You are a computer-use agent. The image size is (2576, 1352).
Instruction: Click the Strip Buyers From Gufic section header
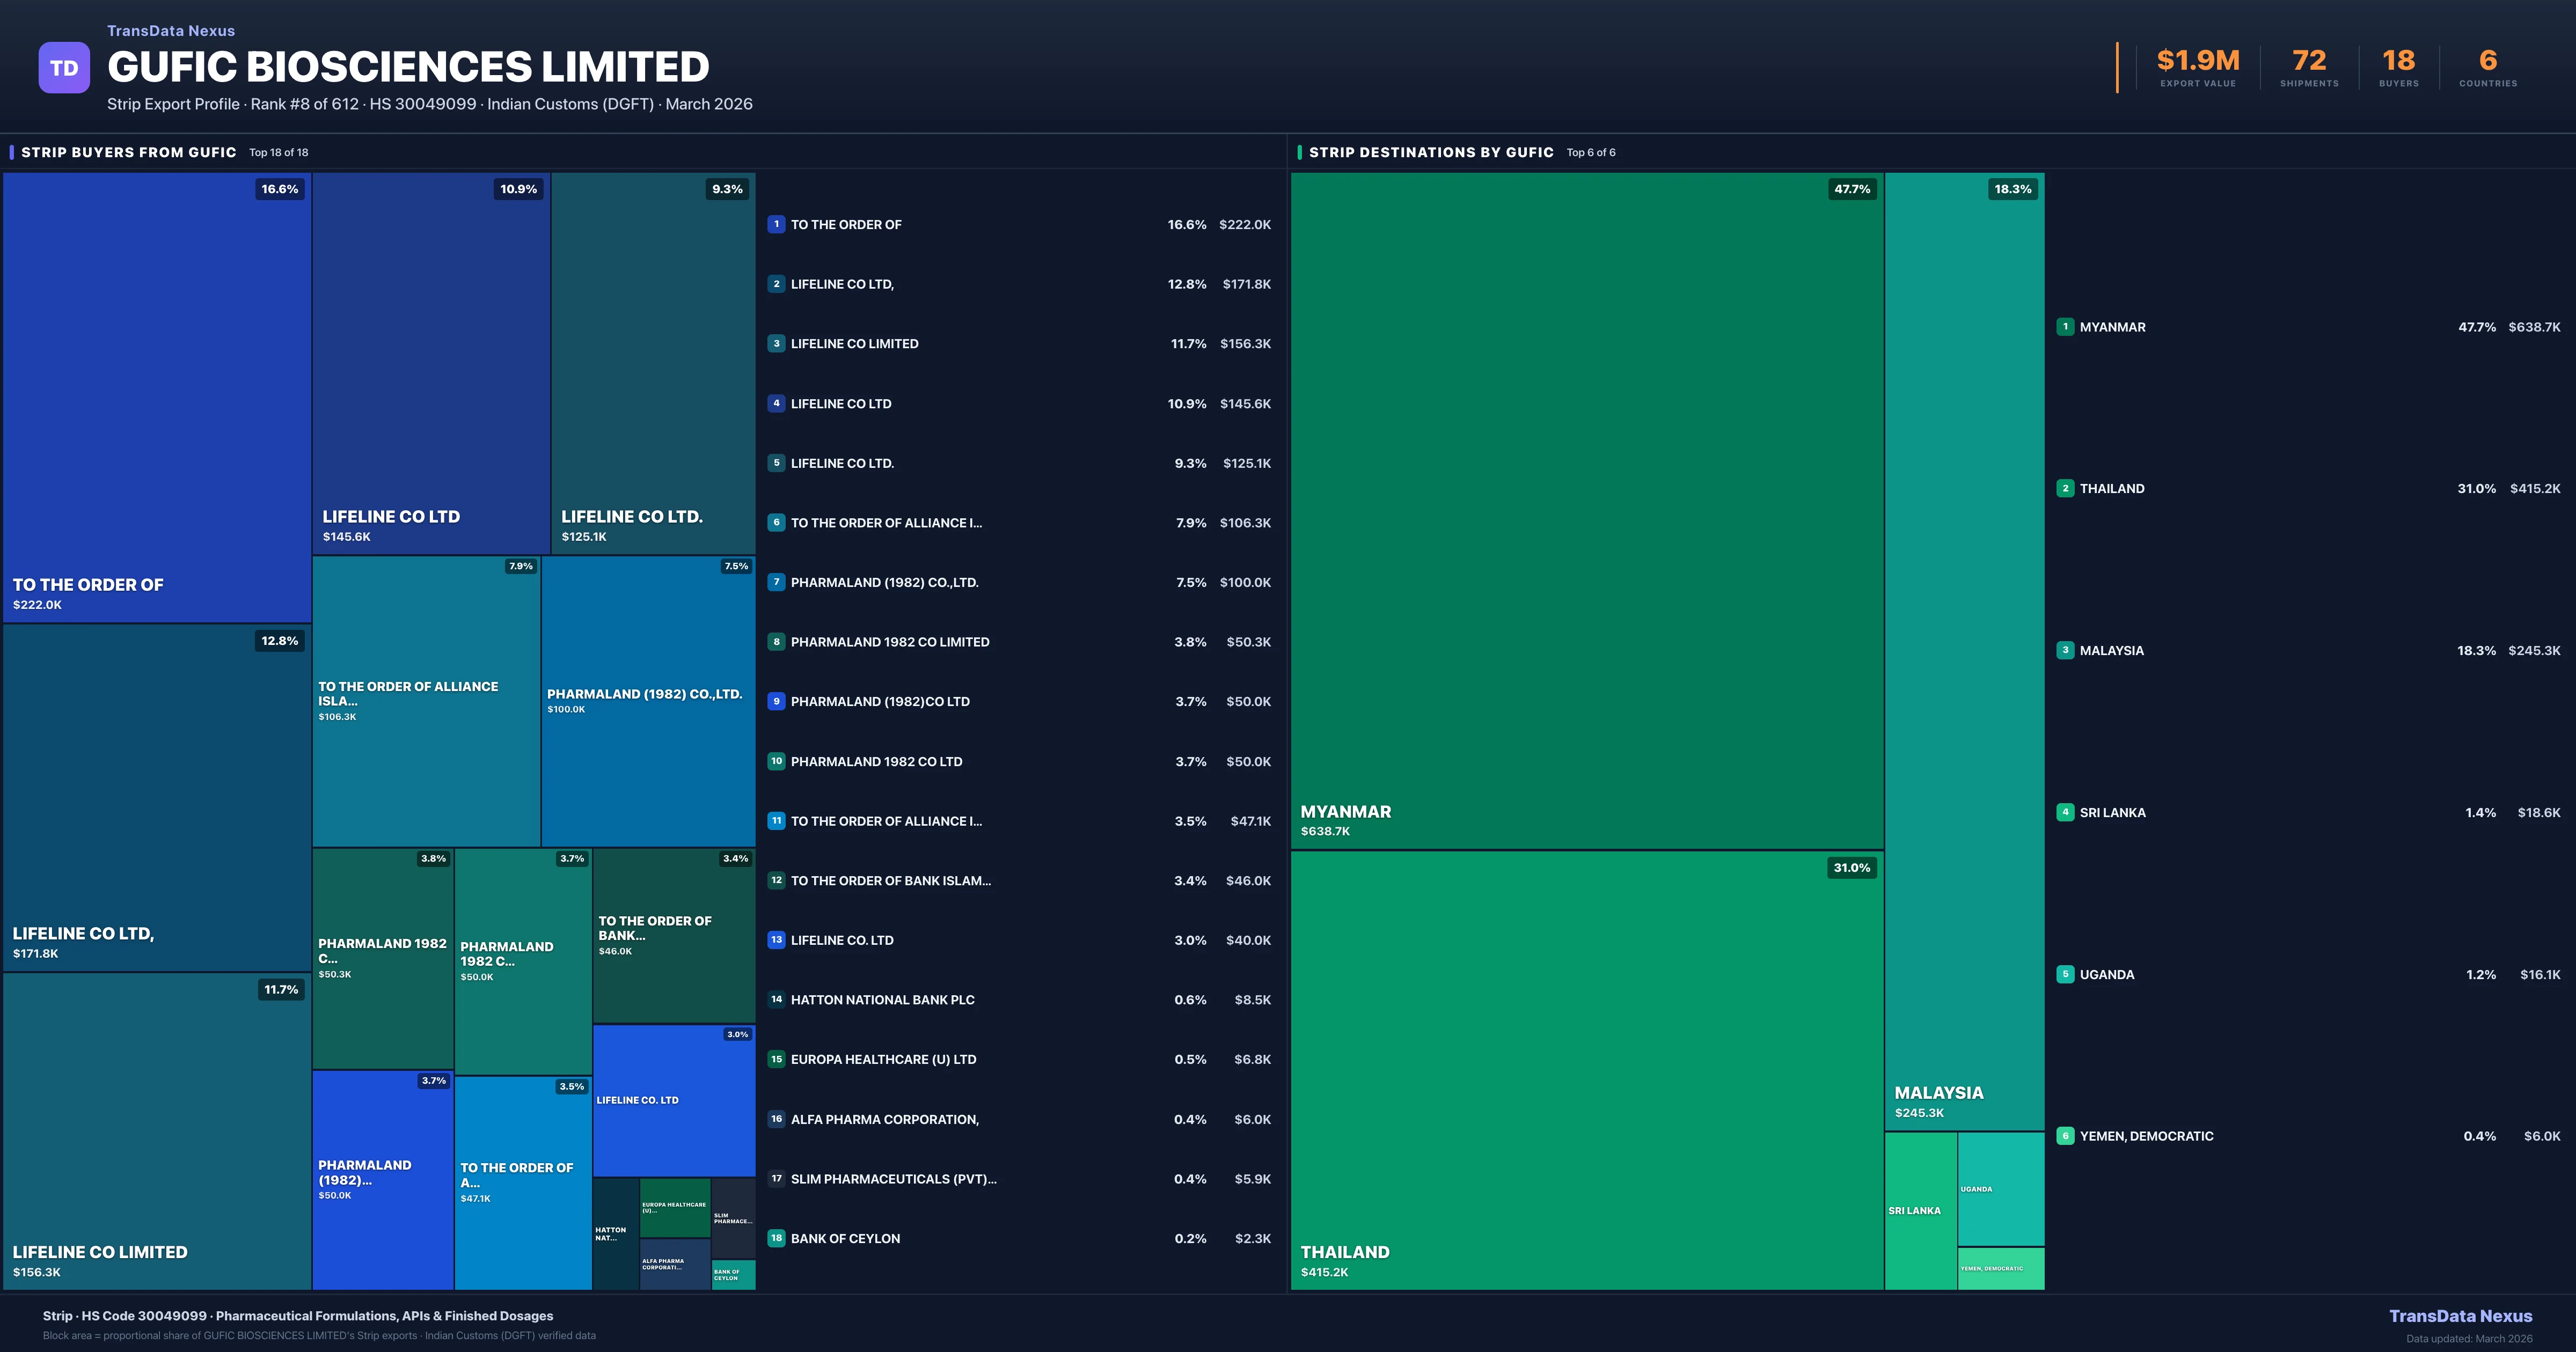click(129, 152)
